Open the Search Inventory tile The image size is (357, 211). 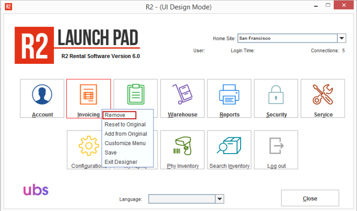[229, 150]
